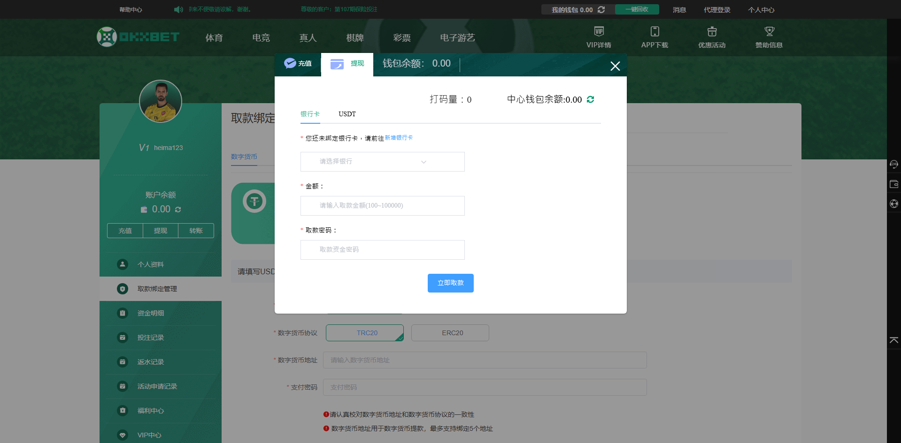Click the 立即取款 button

coord(451,283)
